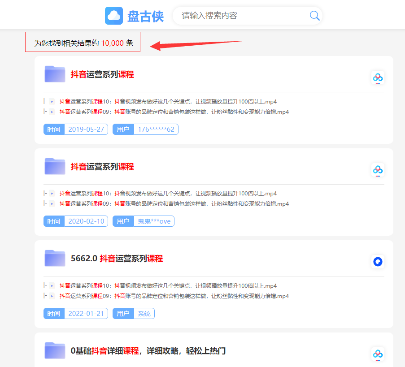The height and width of the screenshot is (367, 405).
Task: Click Baidu netdisk icon on 2019-05-27 result
Action: [x=378, y=78]
